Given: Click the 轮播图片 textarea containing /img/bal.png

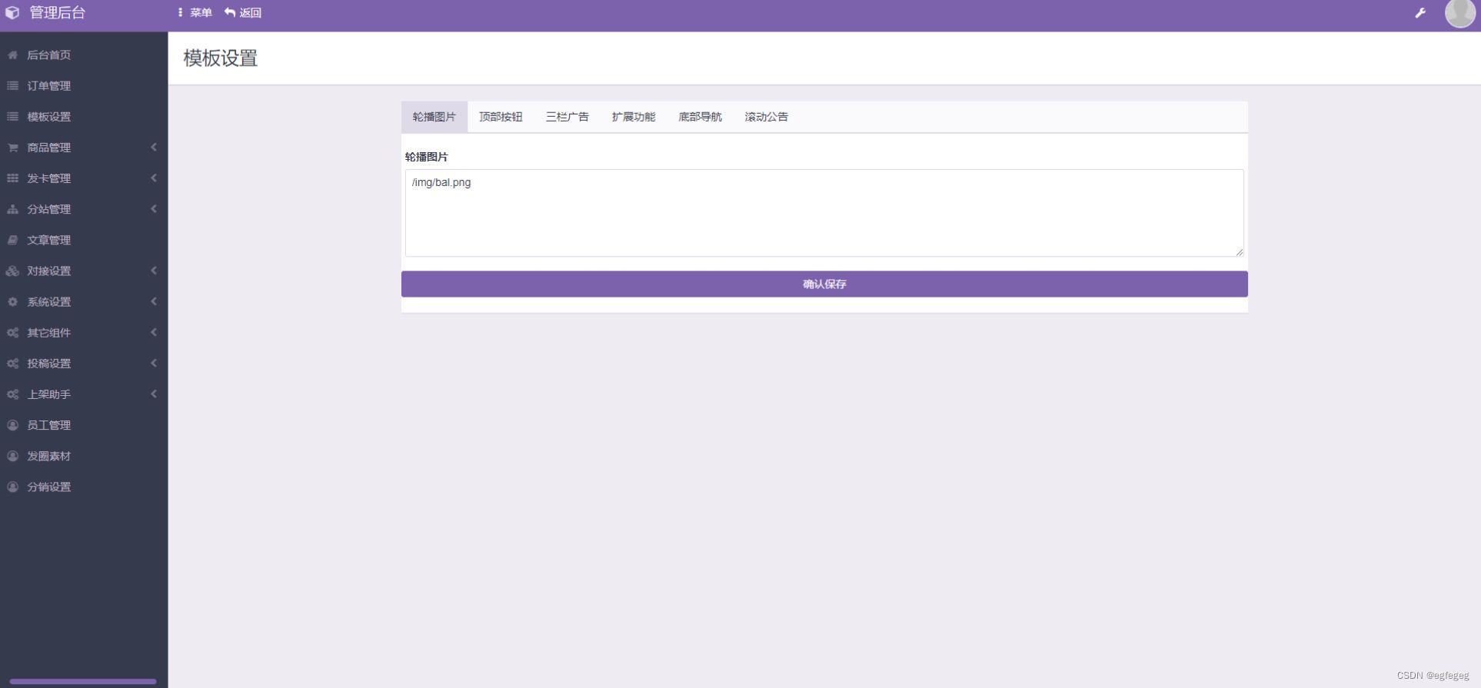Looking at the screenshot, I should 824,213.
